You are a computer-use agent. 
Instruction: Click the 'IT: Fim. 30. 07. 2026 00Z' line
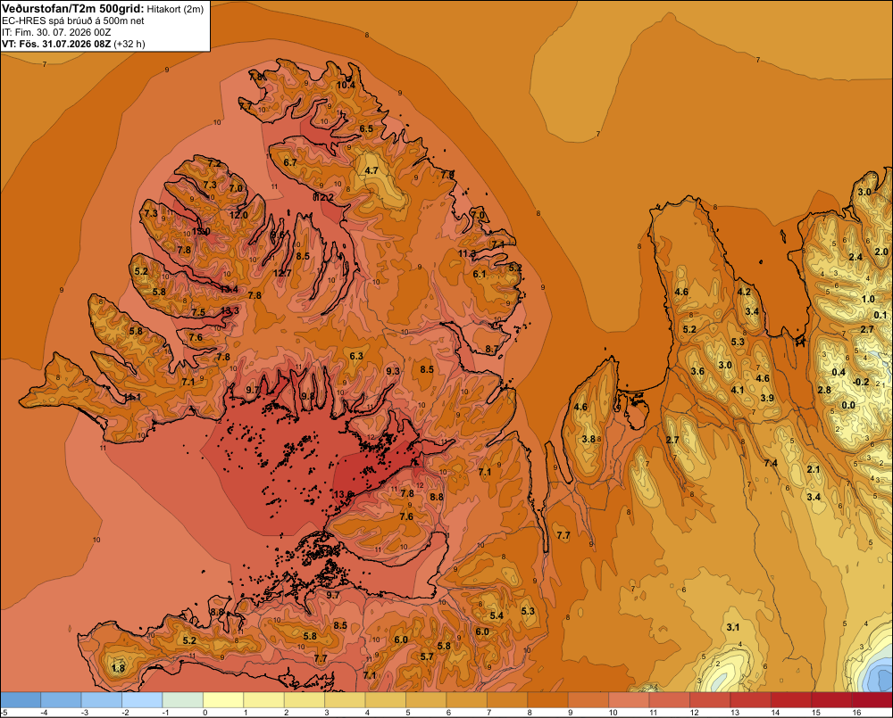[x=56, y=32]
